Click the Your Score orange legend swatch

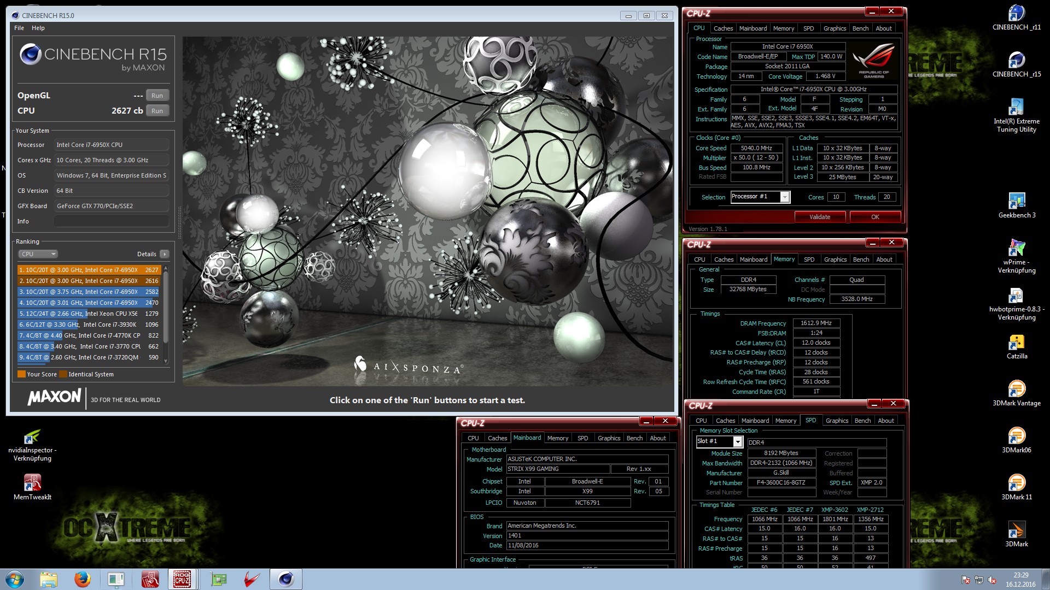[x=21, y=374]
